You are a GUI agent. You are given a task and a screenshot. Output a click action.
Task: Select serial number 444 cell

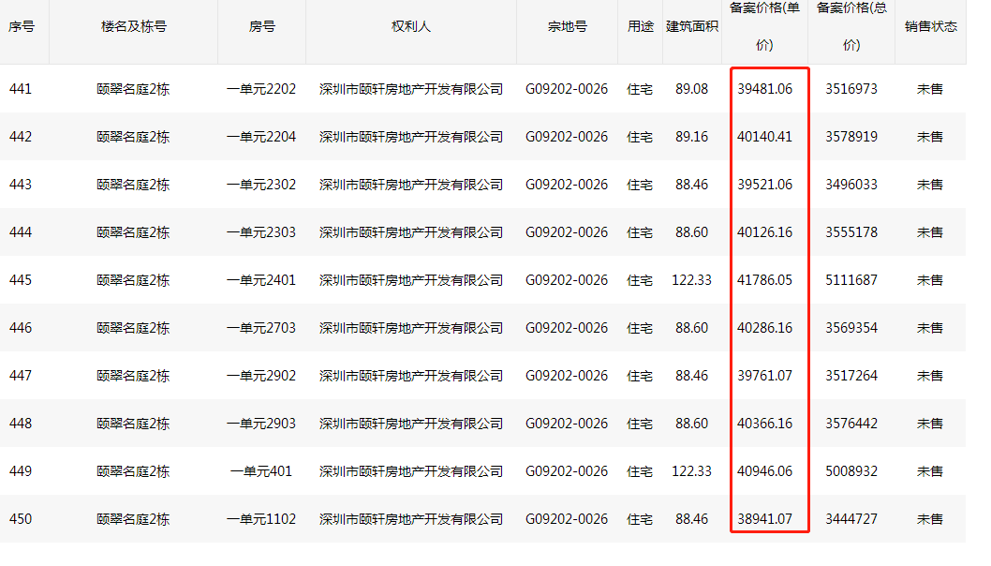click(21, 232)
